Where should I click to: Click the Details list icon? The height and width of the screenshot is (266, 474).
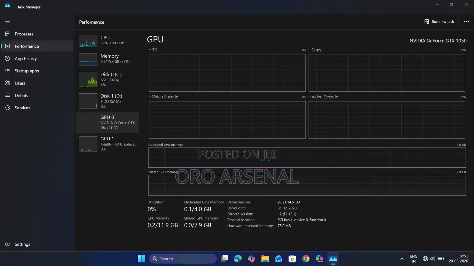pyautogui.click(x=7, y=95)
